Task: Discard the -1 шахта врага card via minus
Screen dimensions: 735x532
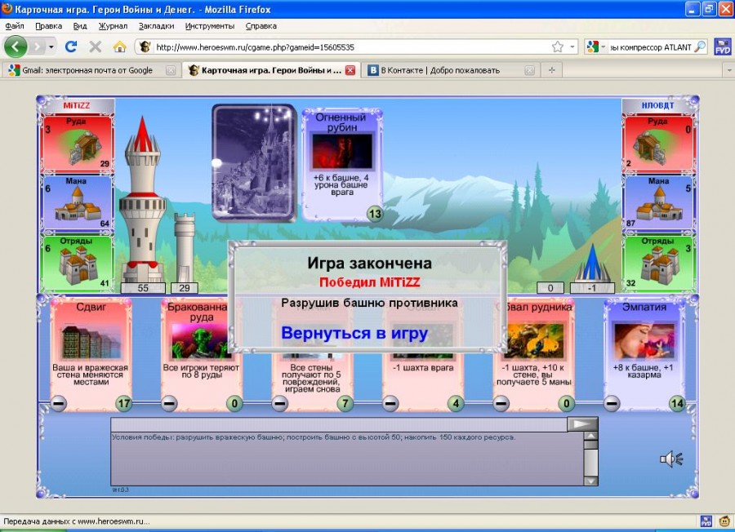Action: (x=390, y=403)
